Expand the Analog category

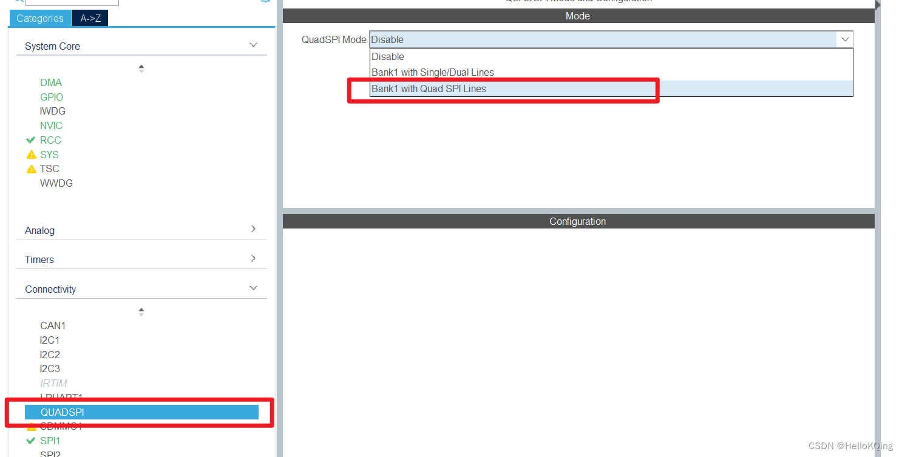pyautogui.click(x=254, y=229)
